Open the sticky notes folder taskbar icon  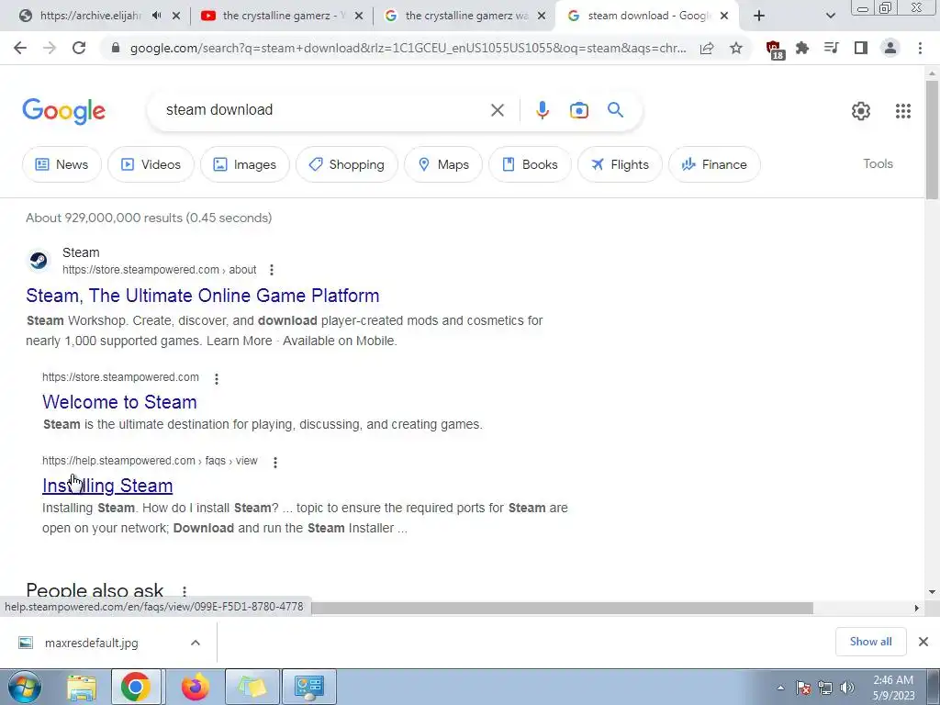click(x=252, y=687)
